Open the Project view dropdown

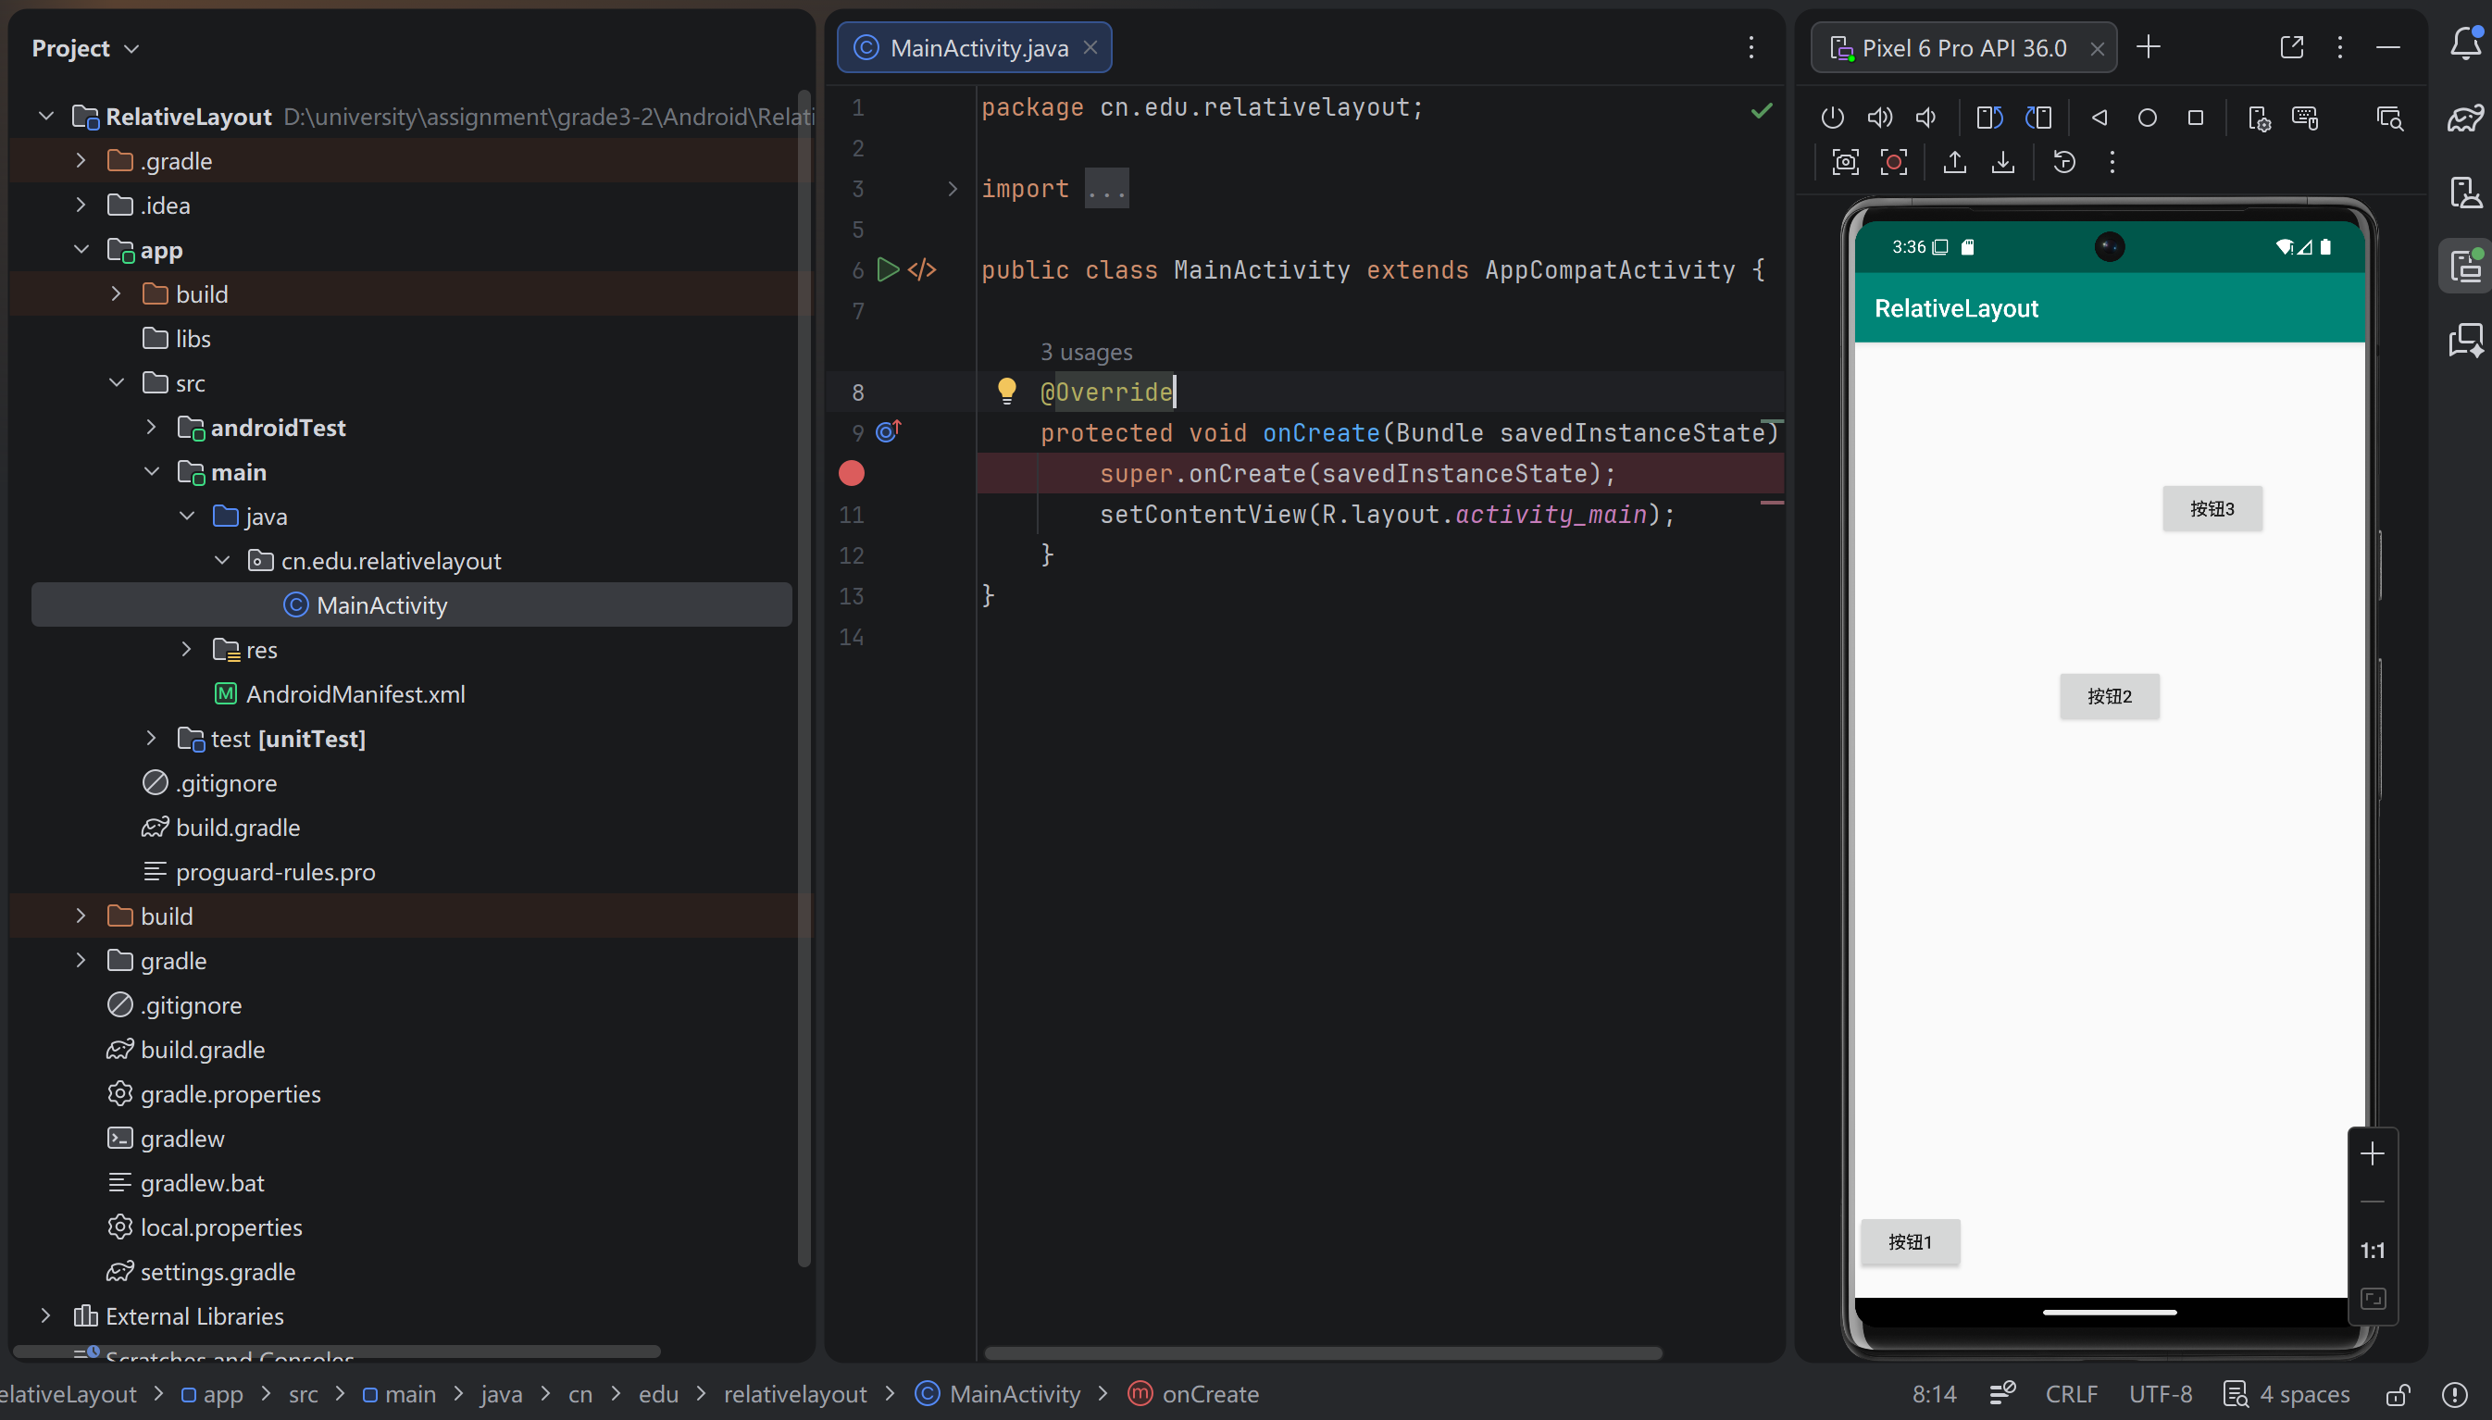(86, 48)
